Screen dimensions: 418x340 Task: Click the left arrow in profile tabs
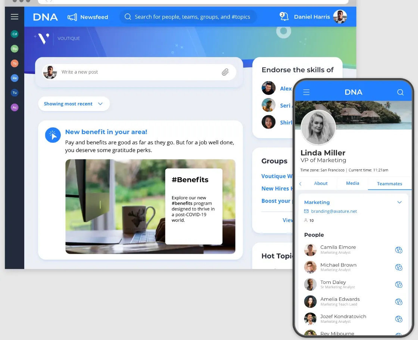(300, 183)
